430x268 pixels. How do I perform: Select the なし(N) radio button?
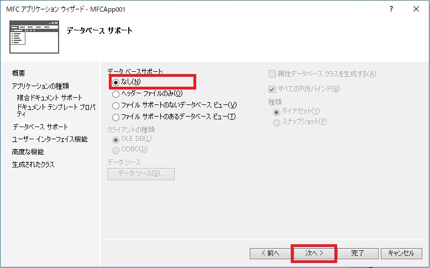pos(116,82)
